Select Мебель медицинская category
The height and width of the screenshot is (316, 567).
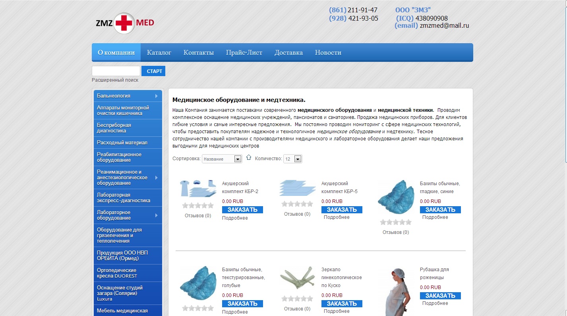[x=128, y=310]
